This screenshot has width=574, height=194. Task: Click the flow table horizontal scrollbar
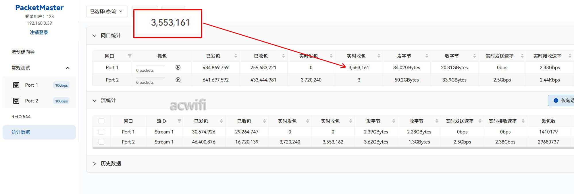(316, 148)
